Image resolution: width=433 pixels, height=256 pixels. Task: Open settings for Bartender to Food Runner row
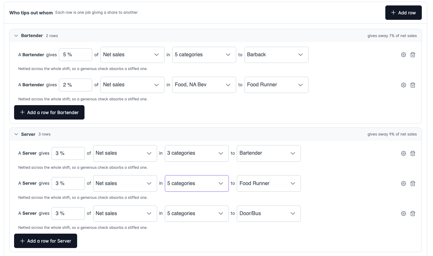404,85
